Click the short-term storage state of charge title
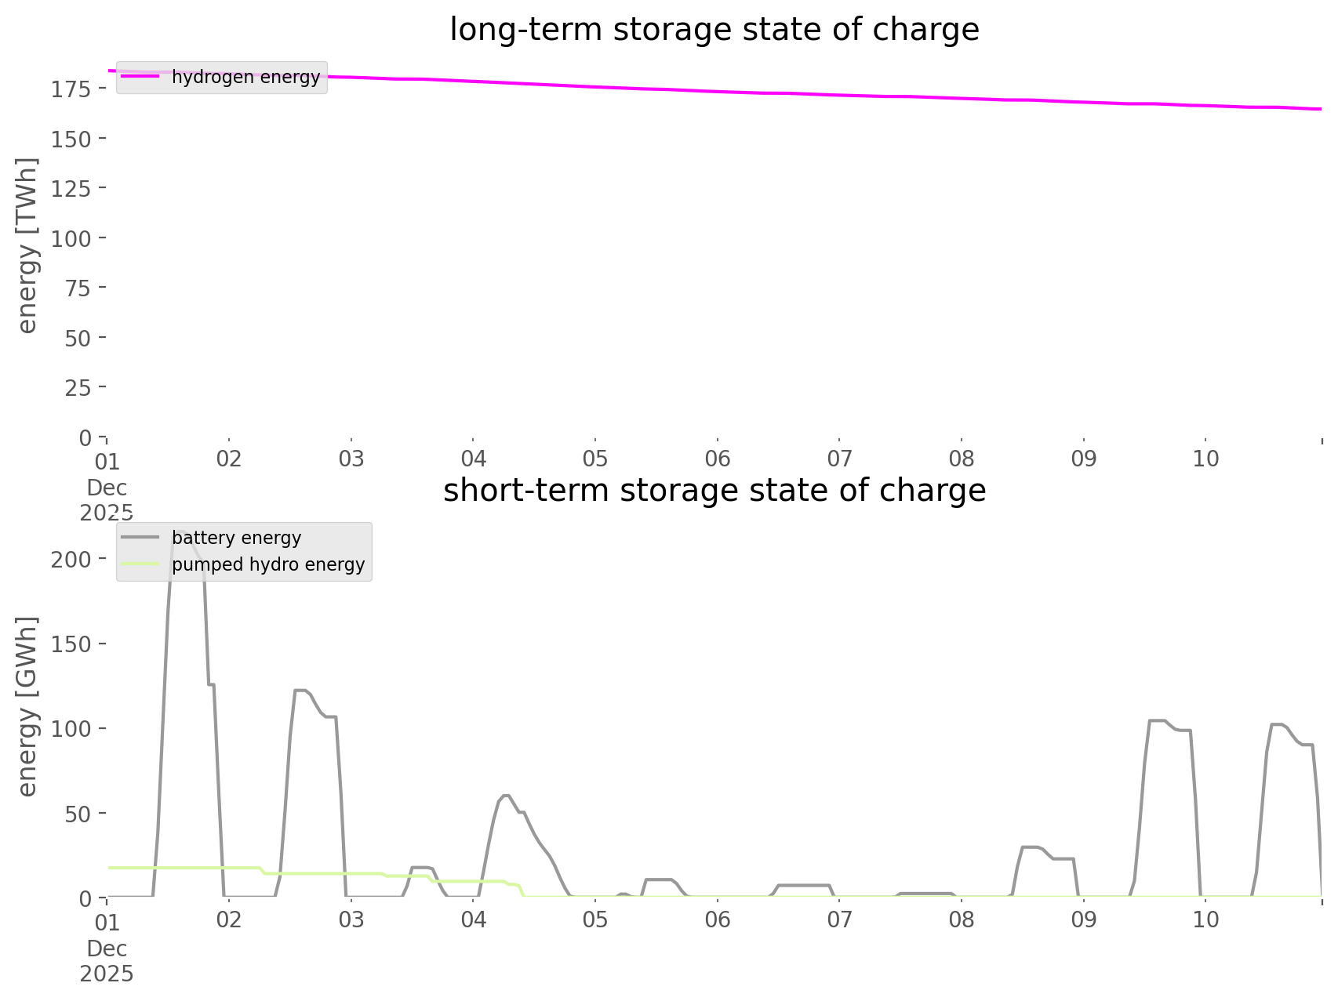Image resolution: width=1338 pixels, height=1001 pixels. point(714,491)
